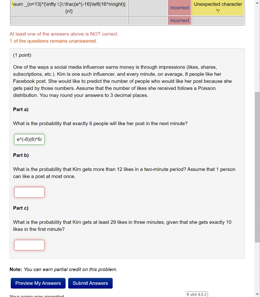Click the 'R x64 4.0.2' element near bottom
This screenshot has width=260, height=297.
coord(196,294)
